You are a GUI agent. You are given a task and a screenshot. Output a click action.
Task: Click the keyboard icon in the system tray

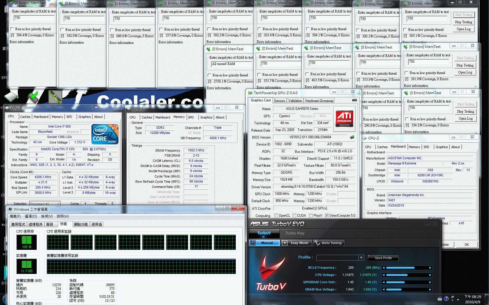pos(440,299)
